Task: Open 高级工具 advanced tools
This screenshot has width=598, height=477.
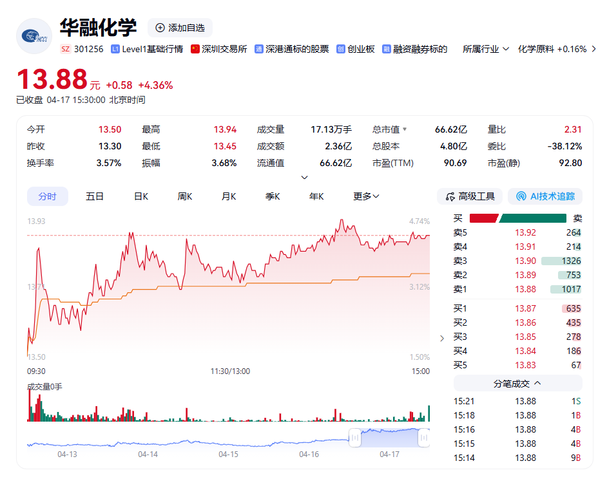Action: pos(470,196)
